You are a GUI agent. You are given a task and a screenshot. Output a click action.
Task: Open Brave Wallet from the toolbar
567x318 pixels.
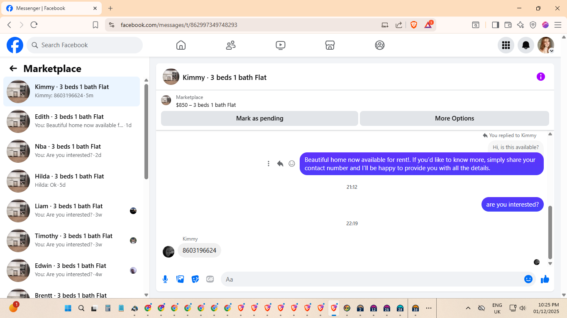pos(508,25)
